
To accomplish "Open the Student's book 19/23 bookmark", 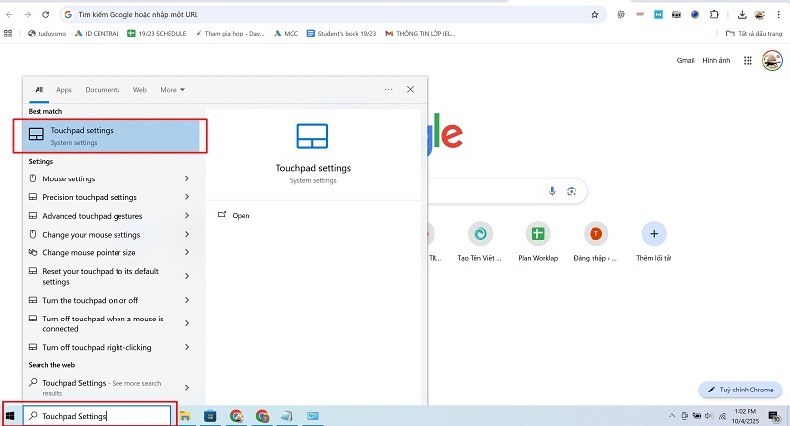I will (x=342, y=34).
